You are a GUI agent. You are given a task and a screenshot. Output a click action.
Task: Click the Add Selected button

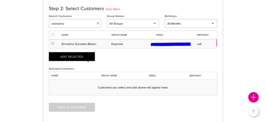(x=72, y=57)
